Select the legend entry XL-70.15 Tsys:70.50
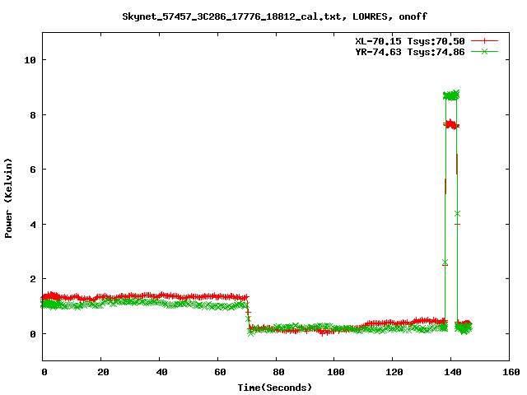The image size is (527, 395). [x=410, y=41]
